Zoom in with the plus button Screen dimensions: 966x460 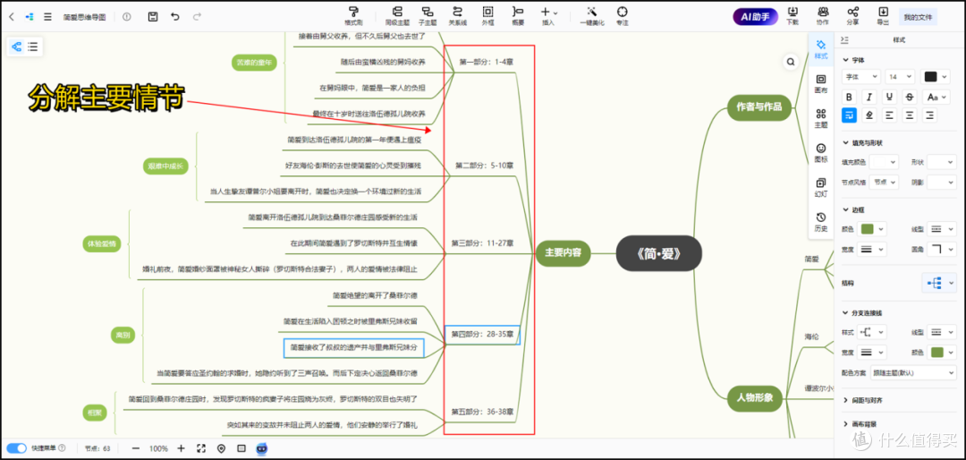tap(181, 448)
